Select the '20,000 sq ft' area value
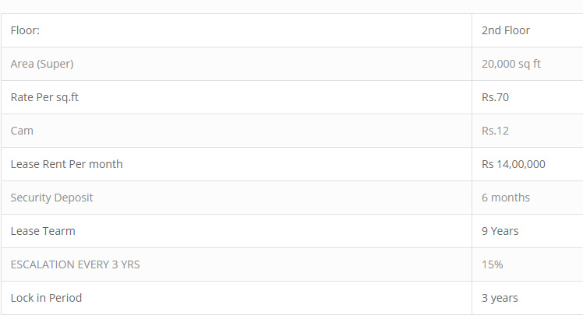 click(511, 64)
